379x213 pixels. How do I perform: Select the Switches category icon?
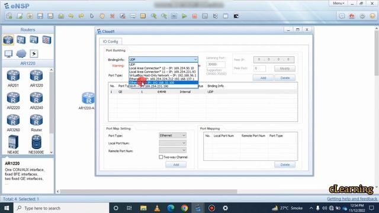click(x=21, y=40)
